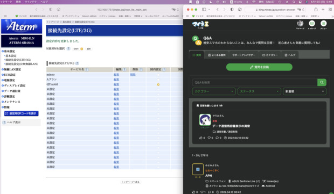
Task: Open the Wi-Fi menu in the macOS menu bar
Action: pyautogui.click(x=254, y=2)
